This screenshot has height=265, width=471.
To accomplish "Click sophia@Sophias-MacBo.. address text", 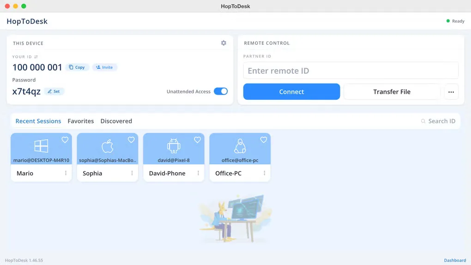I will coord(108,160).
